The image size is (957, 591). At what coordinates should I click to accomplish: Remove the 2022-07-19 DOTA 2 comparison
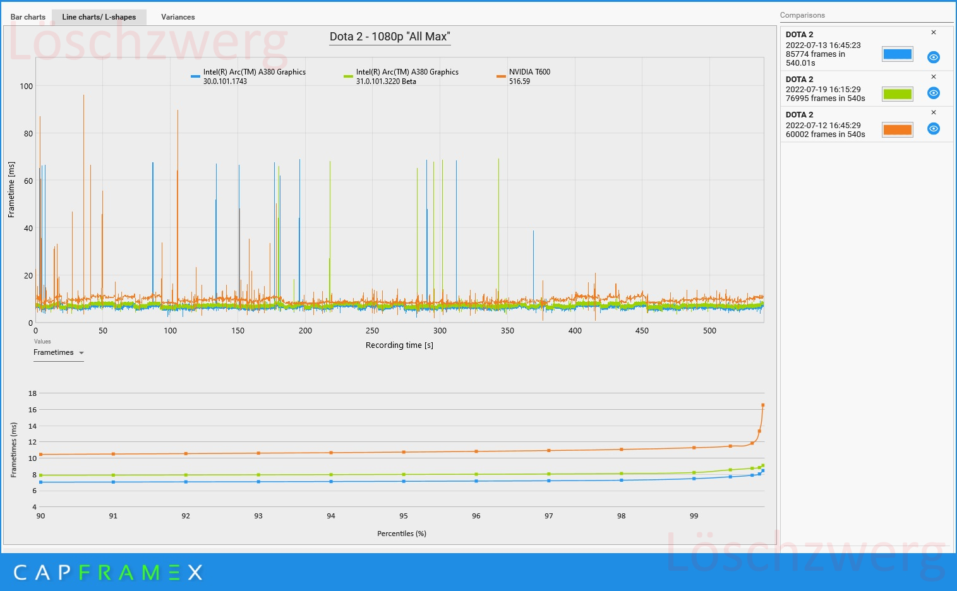[x=934, y=77]
